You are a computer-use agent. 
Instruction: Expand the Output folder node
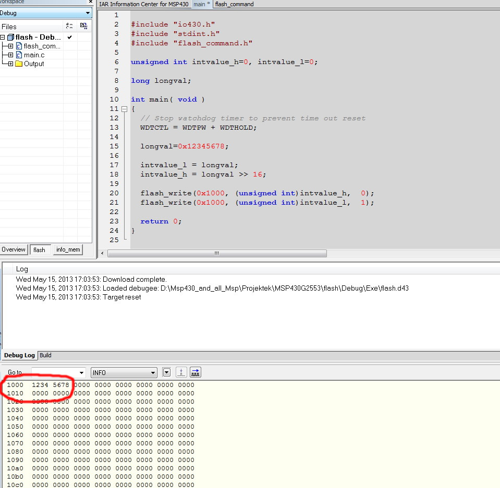[10, 64]
